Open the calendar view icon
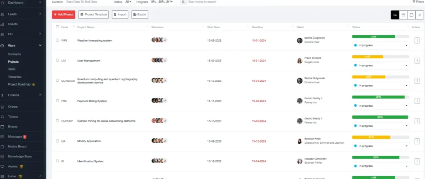425x179 pixels. [x=411, y=15]
